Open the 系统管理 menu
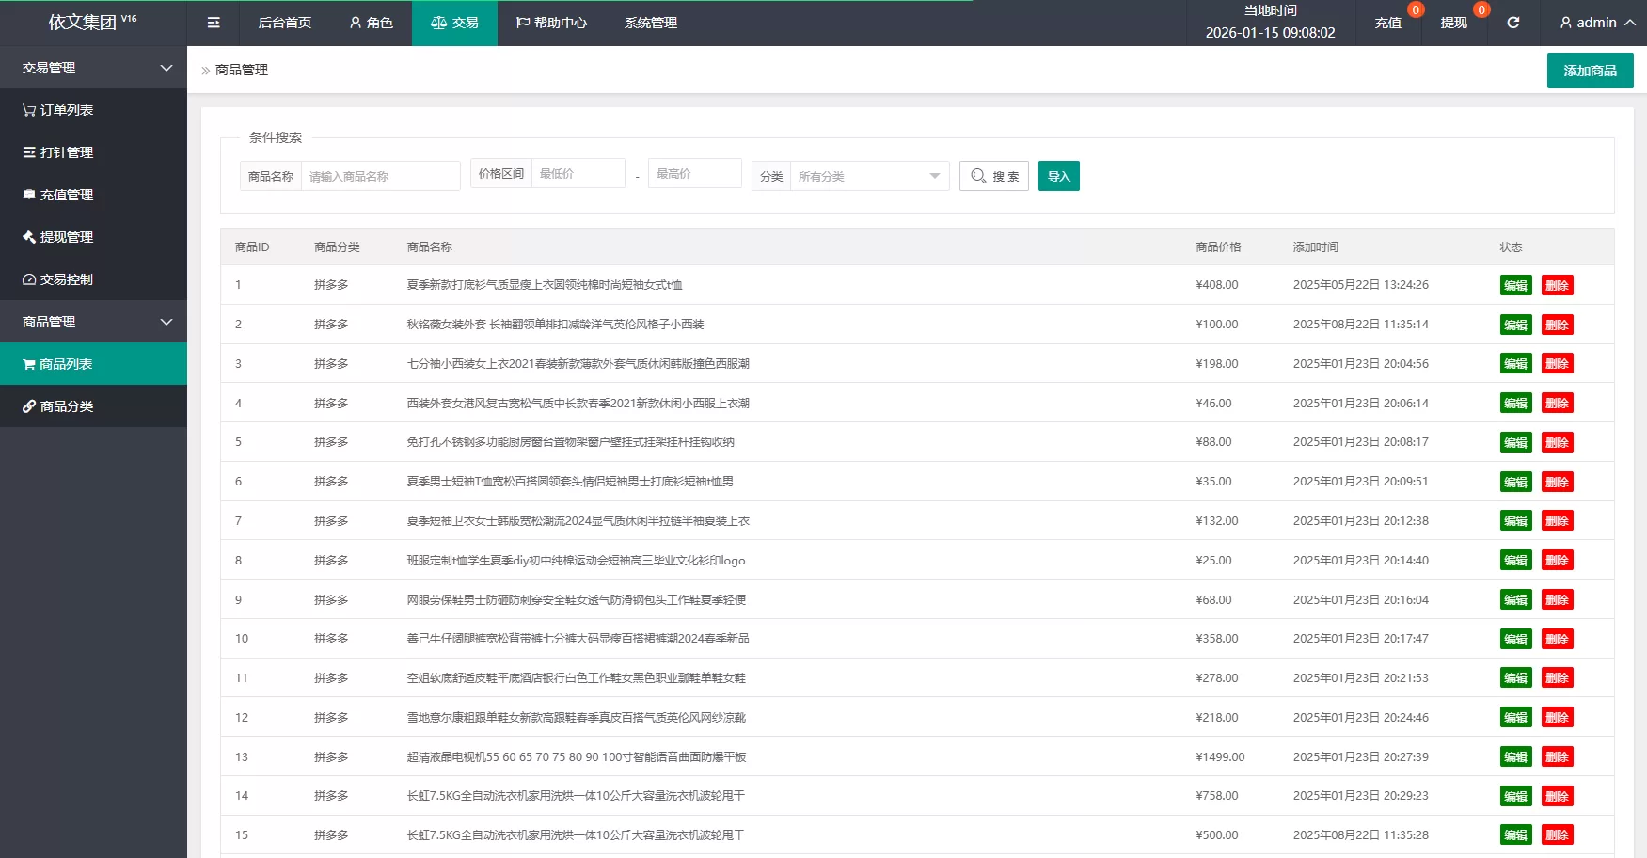Viewport: 1647px width, 858px height. click(651, 23)
